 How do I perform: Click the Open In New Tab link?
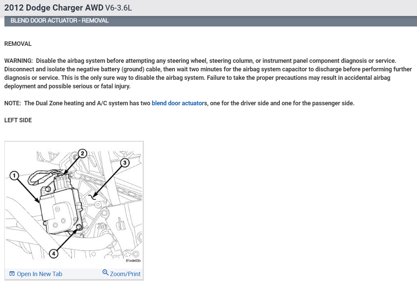(39, 274)
